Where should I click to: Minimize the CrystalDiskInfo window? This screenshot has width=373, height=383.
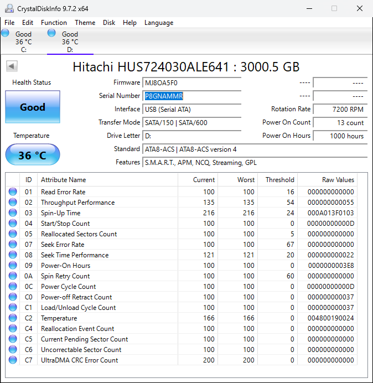click(309, 8)
